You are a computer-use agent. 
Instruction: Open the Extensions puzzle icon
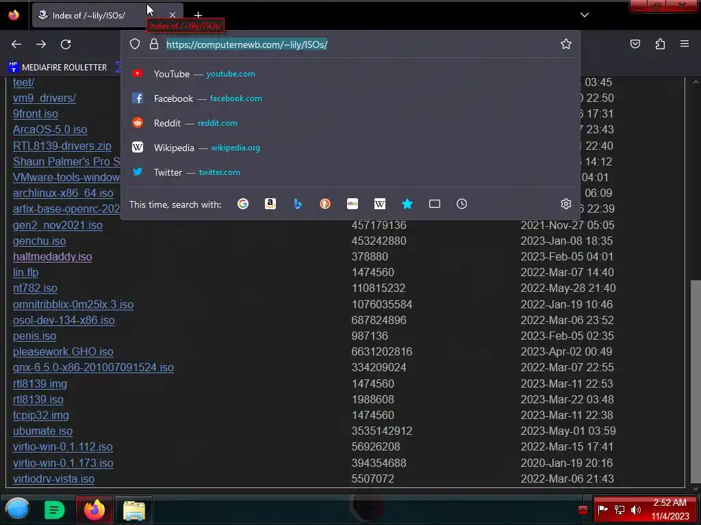(660, 44)
